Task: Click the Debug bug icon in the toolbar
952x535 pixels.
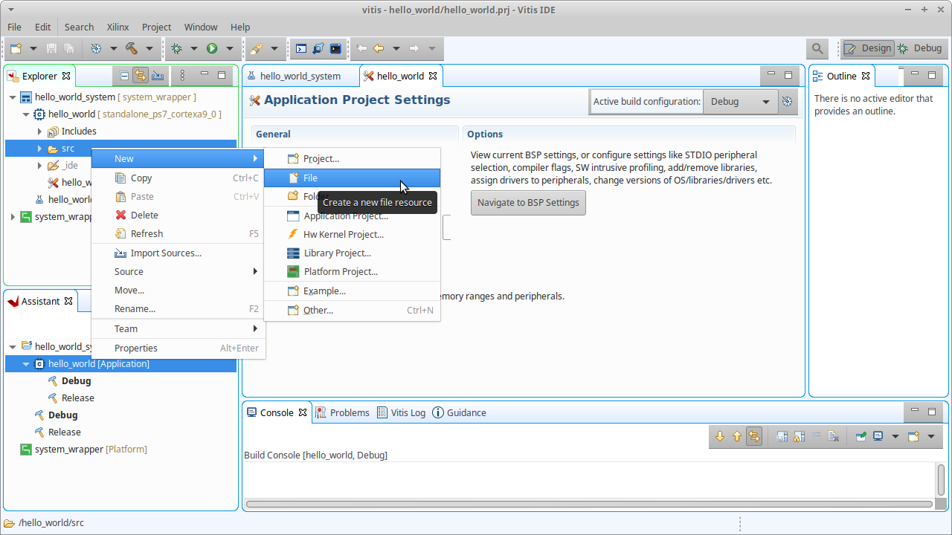Action: [176, 48]
